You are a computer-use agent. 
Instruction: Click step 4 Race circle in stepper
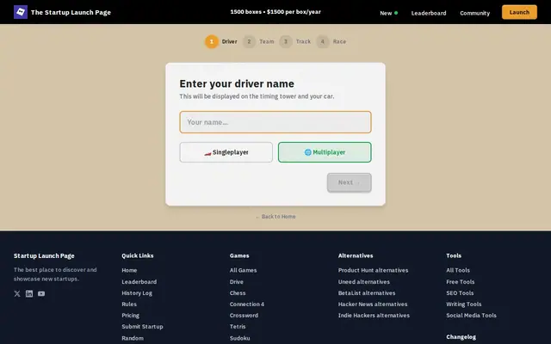point(323,42)
